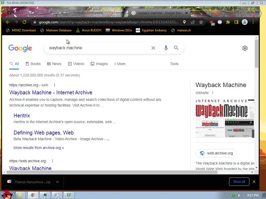Click the large WayBack Machine logo image
Screen dimensions: 266x199
(222, 109)
